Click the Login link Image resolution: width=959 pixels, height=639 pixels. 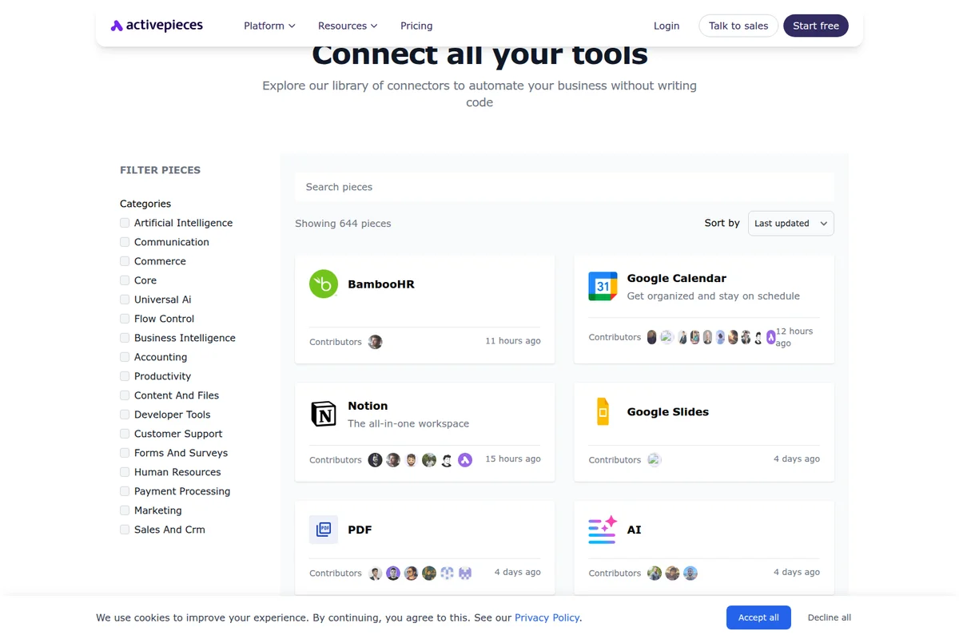[667, 26]
